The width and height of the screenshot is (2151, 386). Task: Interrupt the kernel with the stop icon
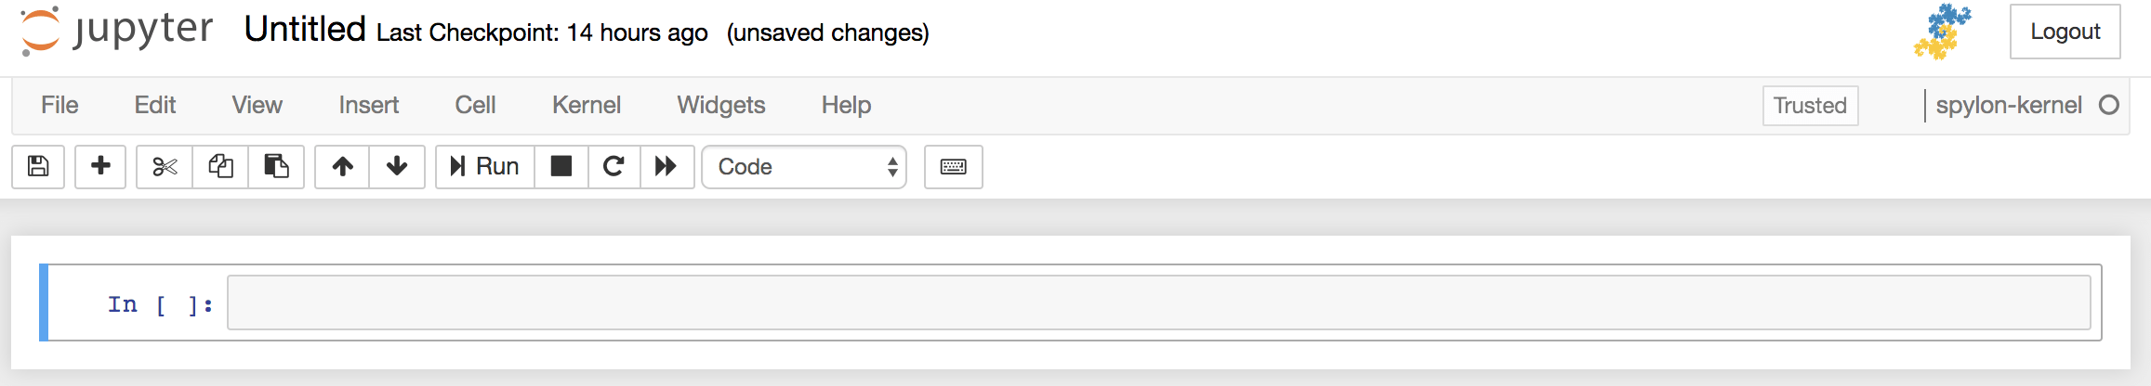[561, 167]
